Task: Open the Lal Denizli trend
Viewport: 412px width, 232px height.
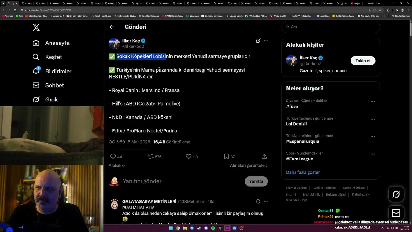Action: pyautogui.click(x=296, y=124)
